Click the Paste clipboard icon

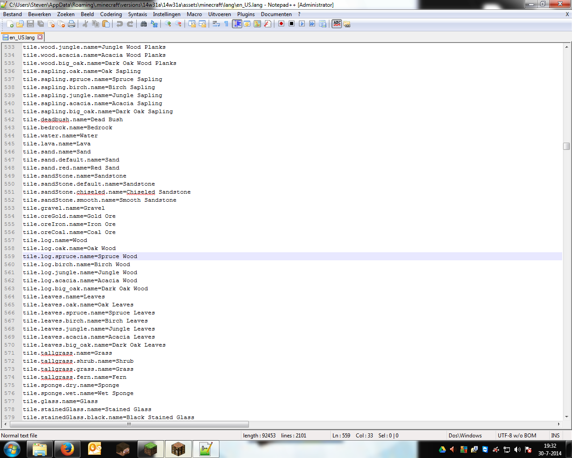tap(106, 24)
